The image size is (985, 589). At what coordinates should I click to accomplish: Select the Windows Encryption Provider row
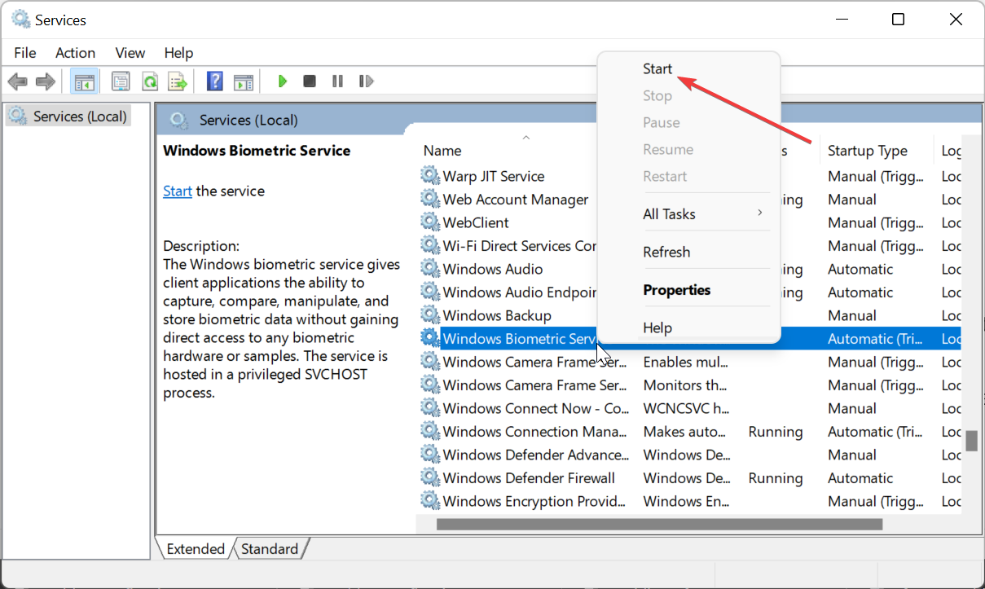(x=689, y=501)
